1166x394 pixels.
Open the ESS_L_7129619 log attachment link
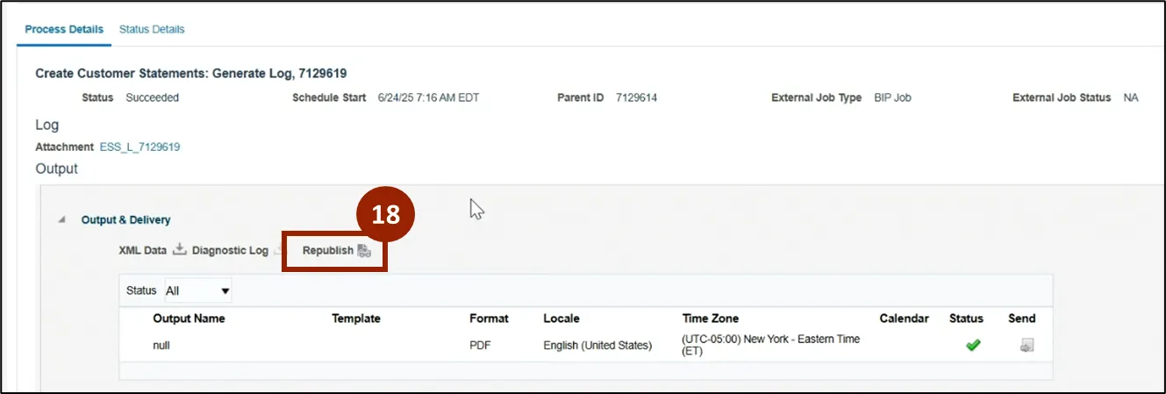[x=139, y=147]
